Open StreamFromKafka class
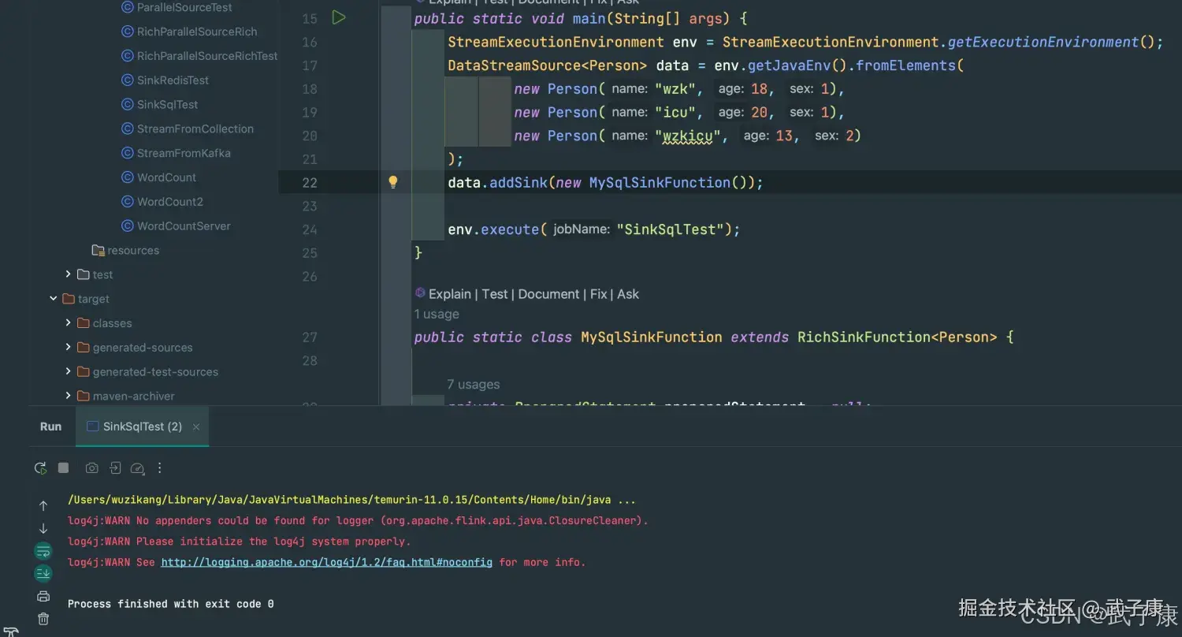 pyautogui.click(x=176, y=153)
